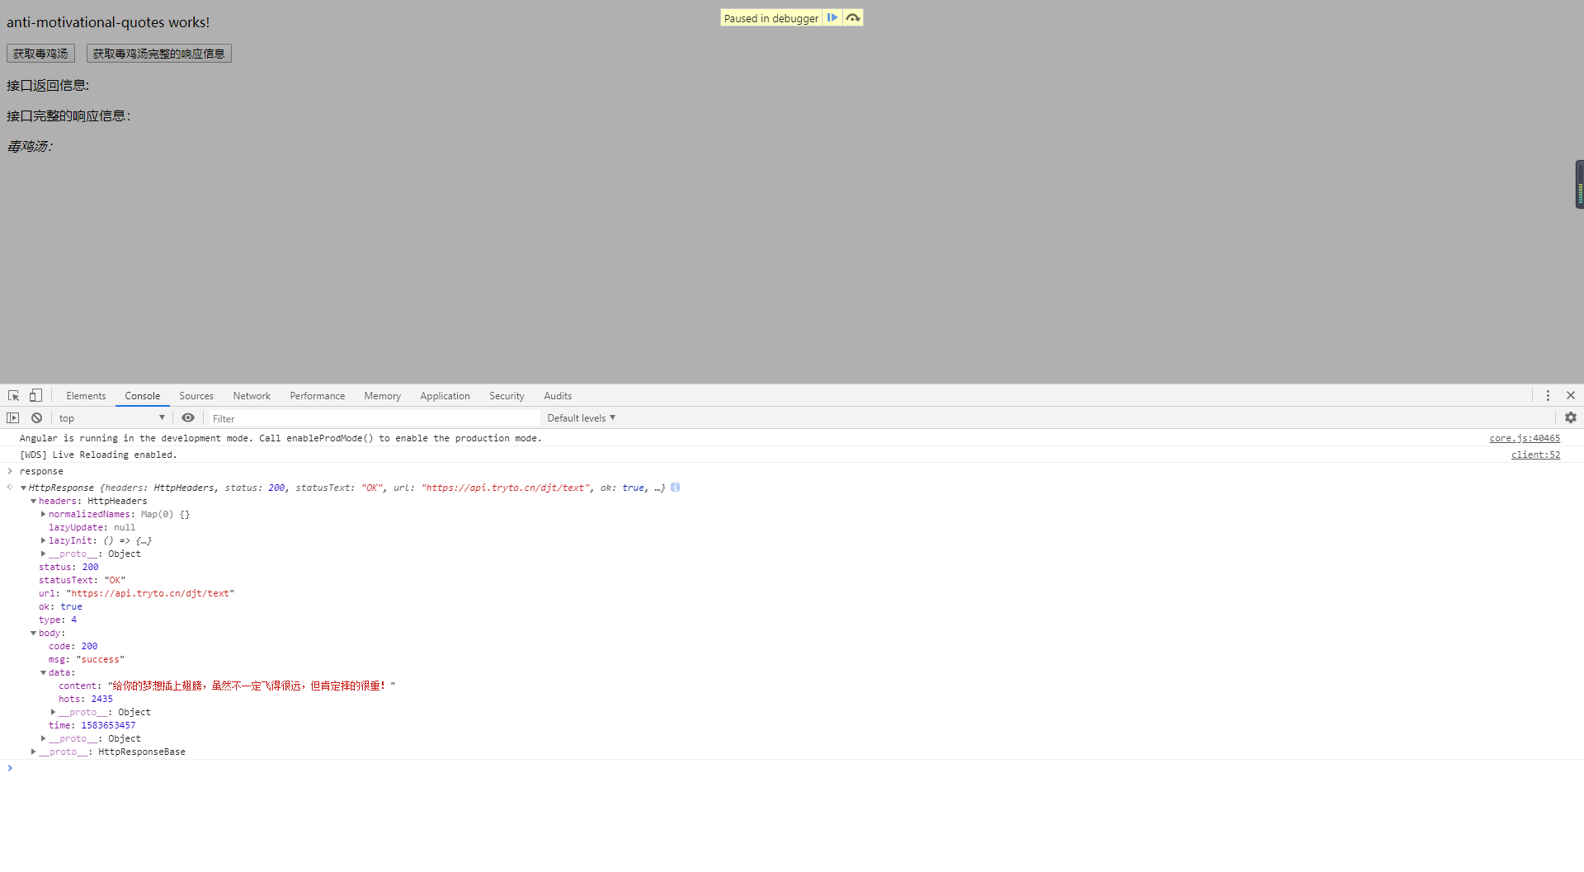The height and width of the screenshot is (872, 1584).
Task: Create live expression eye icon
Action: pos(188,418)
